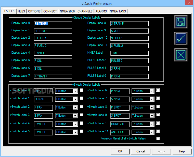The height and width of the screenshot is (157, 194).
Task: Enable the vSwitch Label 1 checkbox
Action: click(81, 98)
